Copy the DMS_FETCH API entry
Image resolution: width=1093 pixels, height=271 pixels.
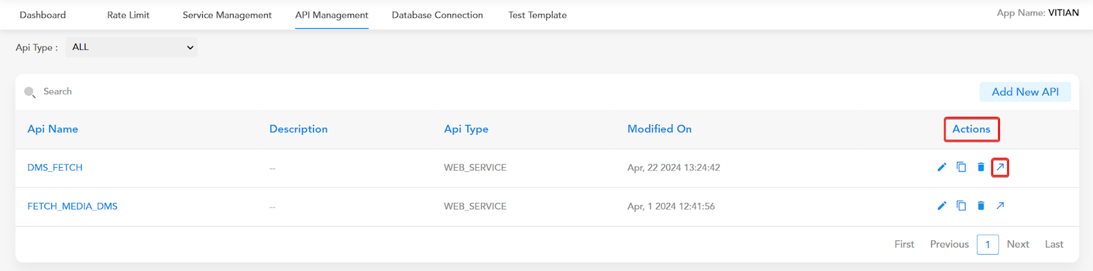tap(961, 167)
